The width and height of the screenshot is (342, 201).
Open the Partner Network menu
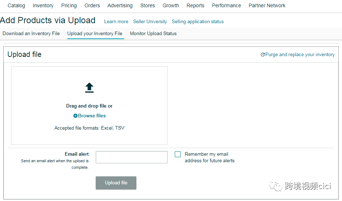click(x=267, y=5)
